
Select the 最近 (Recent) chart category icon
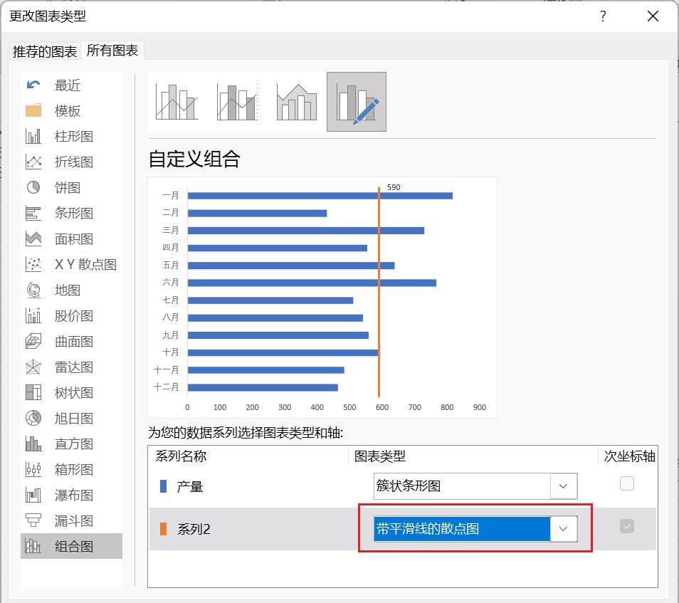pos(33,85)
